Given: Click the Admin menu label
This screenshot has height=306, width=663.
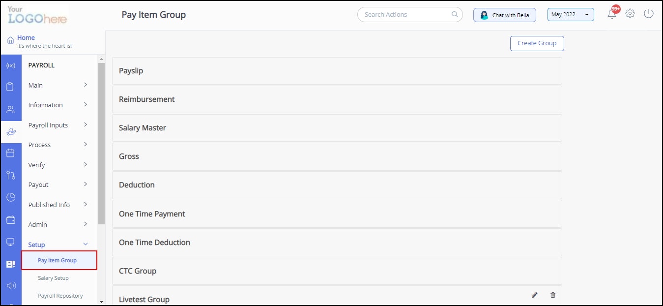Looking at the screenshot, I should (38, 224).
